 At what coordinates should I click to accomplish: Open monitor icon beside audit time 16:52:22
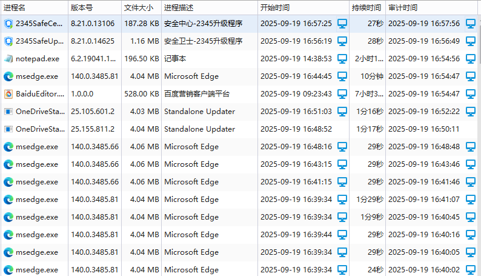(471, 112)
